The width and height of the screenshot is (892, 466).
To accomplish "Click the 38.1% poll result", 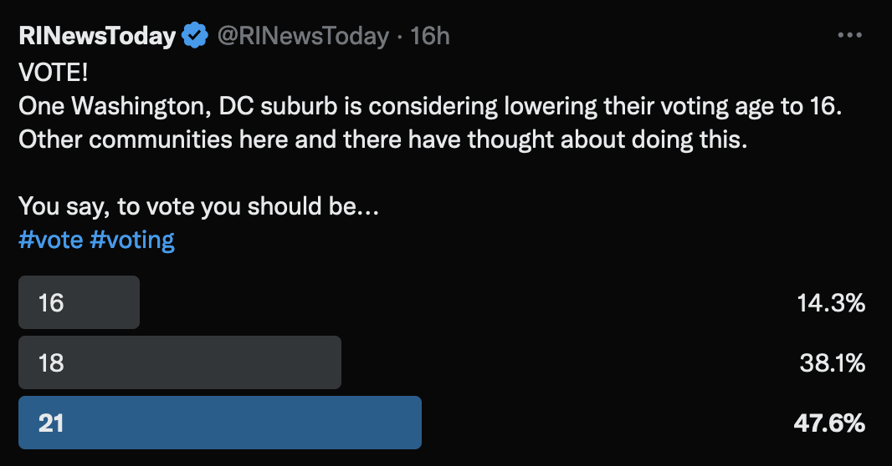I will pyautogui.click(x=831, y=362).
